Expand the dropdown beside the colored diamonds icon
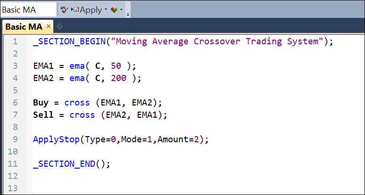Screen dimensions: 365x195 pyautogui.click(x=122, y=9)
